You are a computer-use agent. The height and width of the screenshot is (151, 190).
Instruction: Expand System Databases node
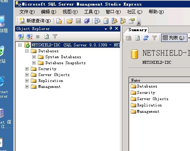coord(34,57)
